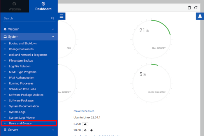Click icon button next to 2.000 version
Image resolution: width=204 pixels, height=136 pixels.
tap(85, 124)
